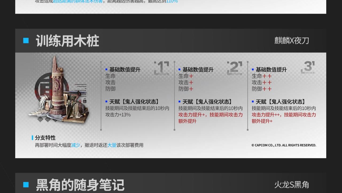The height and width of the screenshot is (193, 342).
Task: Click 天赋【鬼人强化状态】 in the stage 2 column
Action: (x=208, y=102)
